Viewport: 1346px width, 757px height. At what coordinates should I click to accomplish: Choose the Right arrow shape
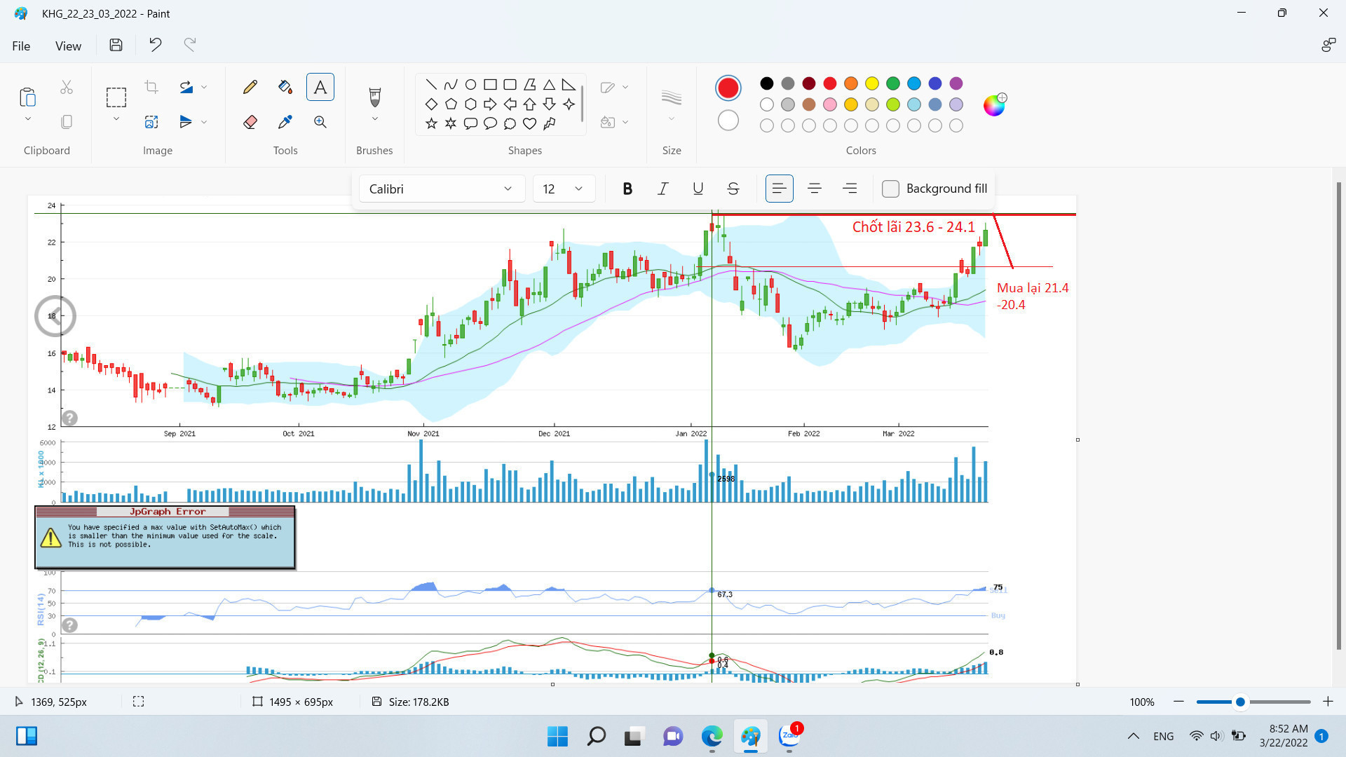click(x=490, y=104)
